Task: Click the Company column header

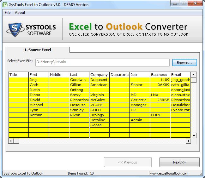Action: tap(99, 75)
